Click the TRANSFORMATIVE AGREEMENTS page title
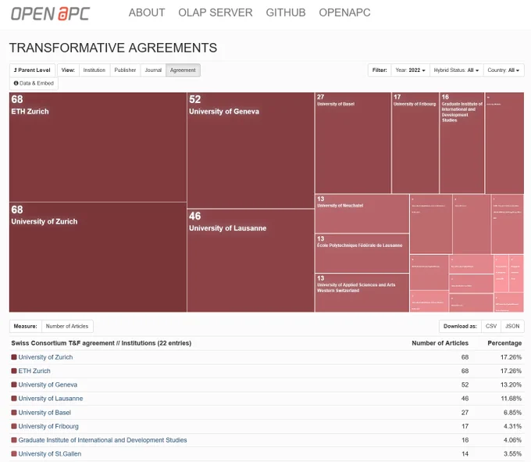This screenshot has width=531, height=462. (x=112, y=48)
